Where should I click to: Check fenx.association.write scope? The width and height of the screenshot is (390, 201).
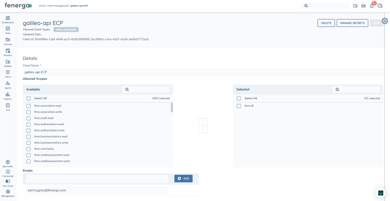(x=29, y=112)
